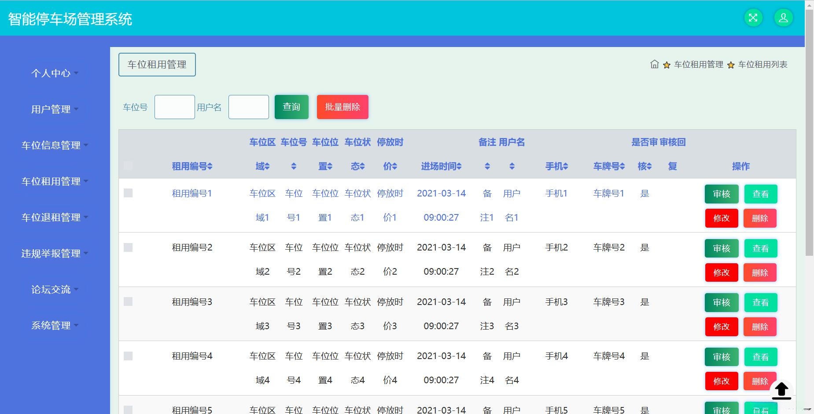Click 审核 for 租用编号1 row
This screenshot has width=814, height=414.
coord(722,194)
